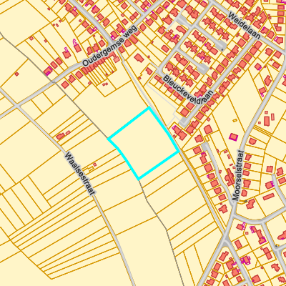
Task: Click the Moorselstraat street label
Action: 239,175
